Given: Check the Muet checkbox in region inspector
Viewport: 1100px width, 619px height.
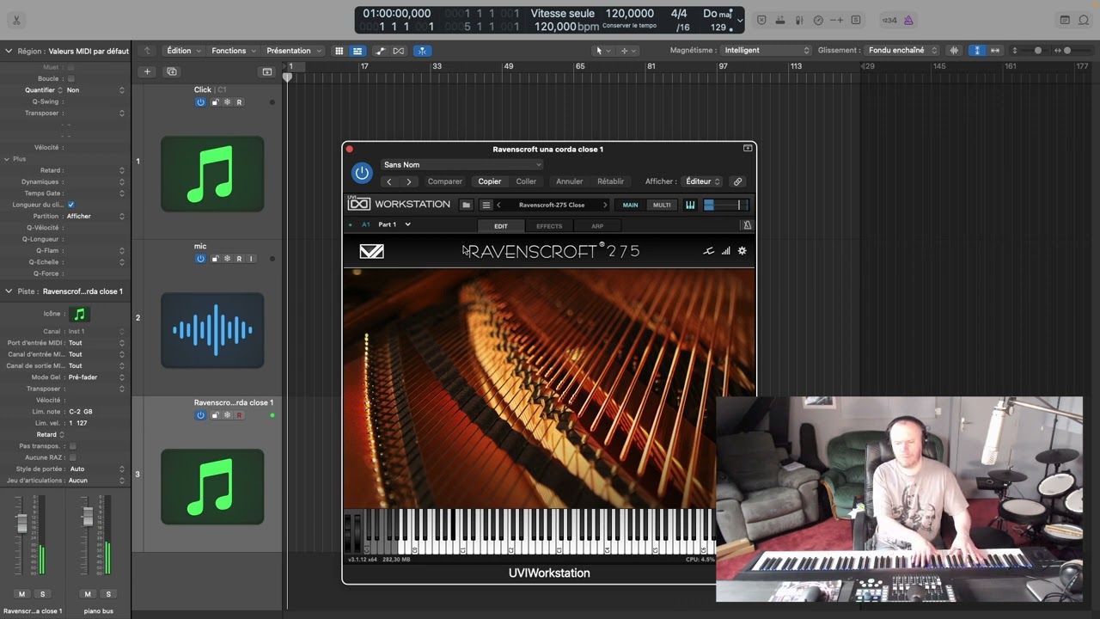Looking at the screenshot, I should coord(70,67).
